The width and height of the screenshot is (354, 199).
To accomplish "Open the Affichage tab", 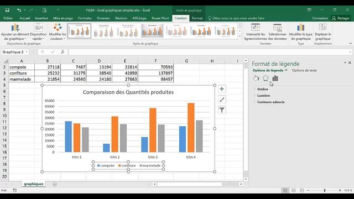I will (139, 18).
